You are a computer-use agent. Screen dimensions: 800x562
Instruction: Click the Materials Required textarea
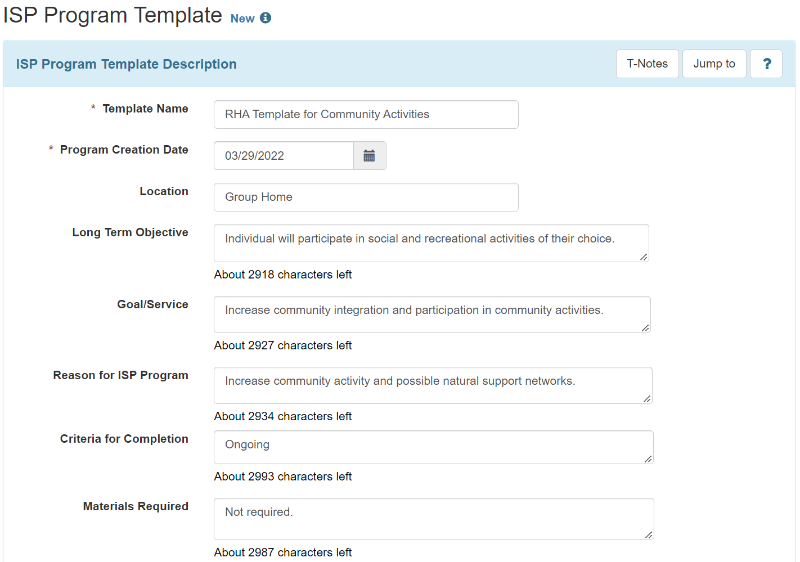pyautogui.click(x=434, y=519)
